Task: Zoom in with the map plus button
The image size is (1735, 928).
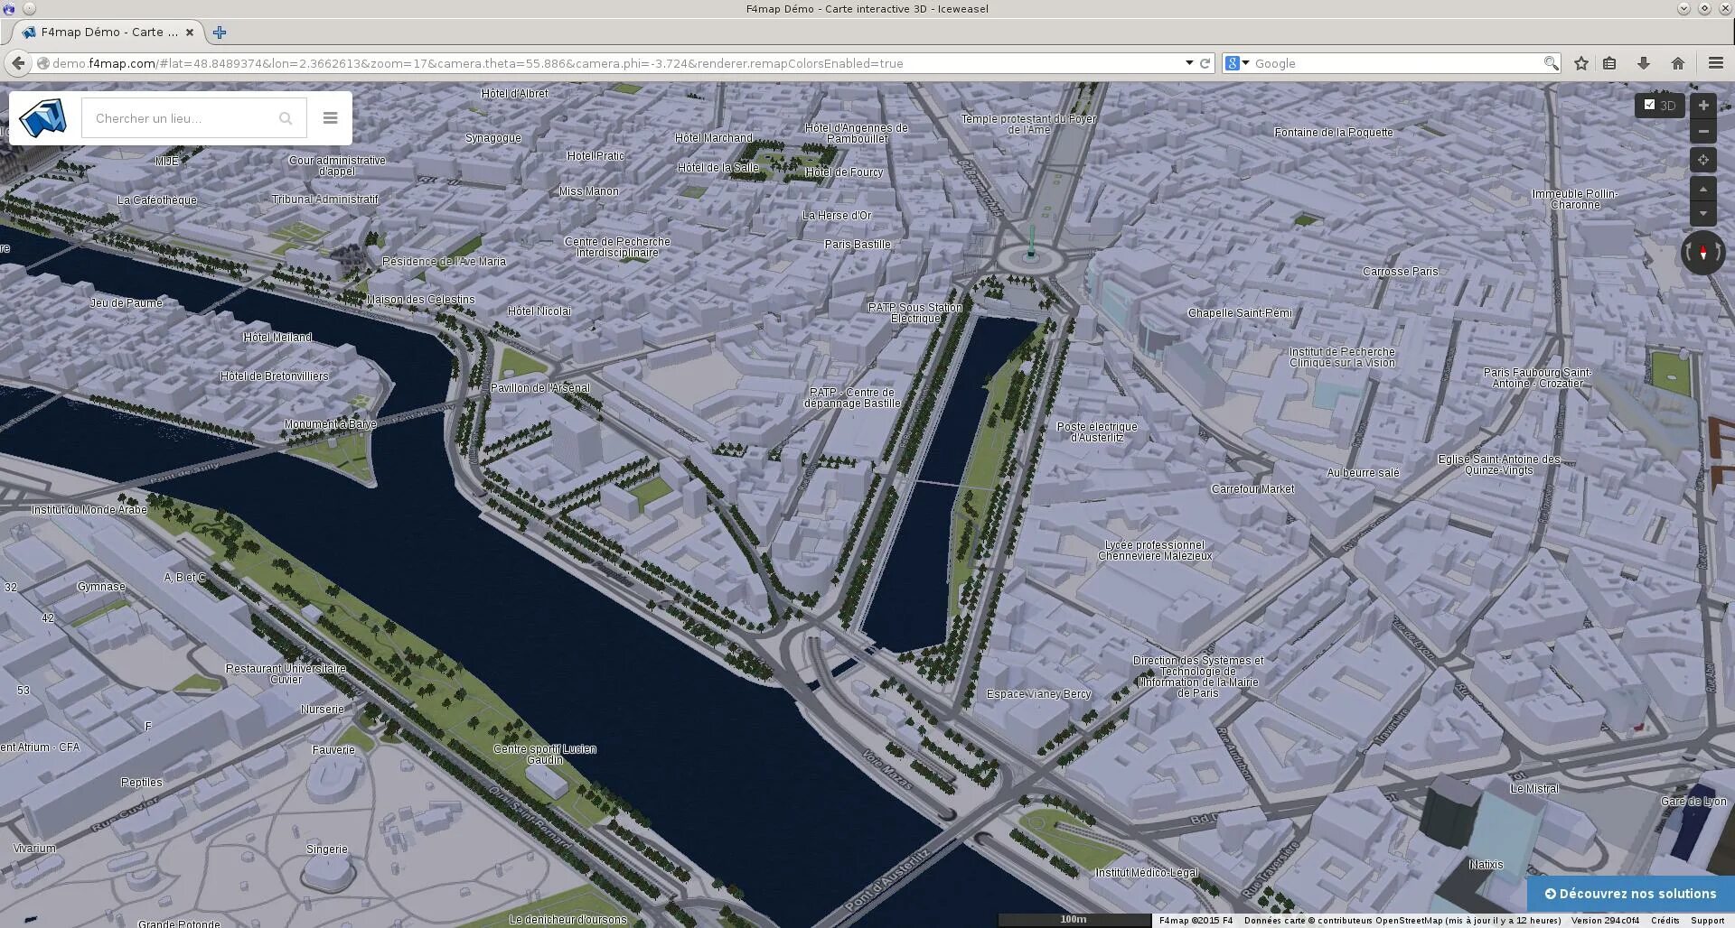Action: pos(1703,106)
